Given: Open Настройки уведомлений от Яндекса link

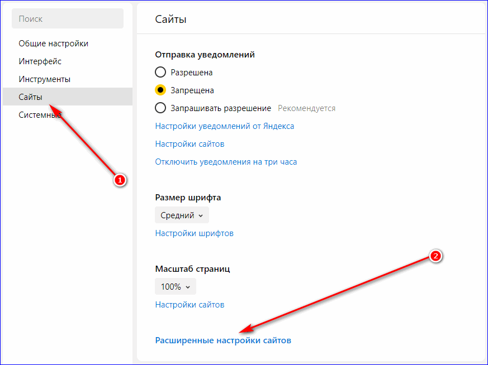Looking at the screenshot, I should click(224, 126).
